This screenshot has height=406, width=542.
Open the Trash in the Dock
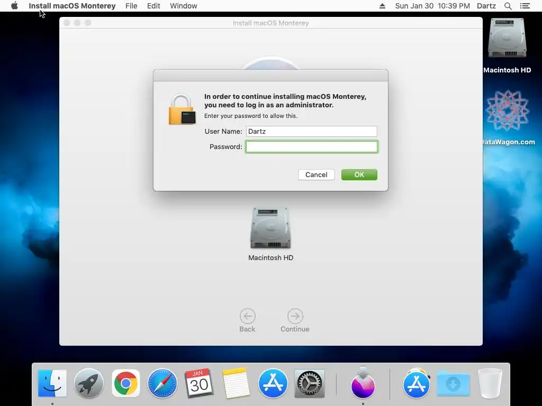[490, 383]
